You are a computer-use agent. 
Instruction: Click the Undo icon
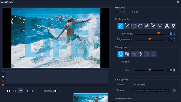pyautogui.click(x=147, y=54)
